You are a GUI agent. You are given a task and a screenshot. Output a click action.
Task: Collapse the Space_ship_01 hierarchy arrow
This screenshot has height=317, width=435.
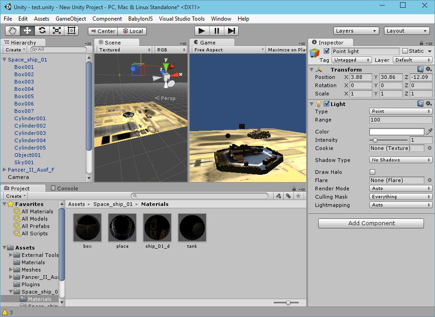pos(4,59)
